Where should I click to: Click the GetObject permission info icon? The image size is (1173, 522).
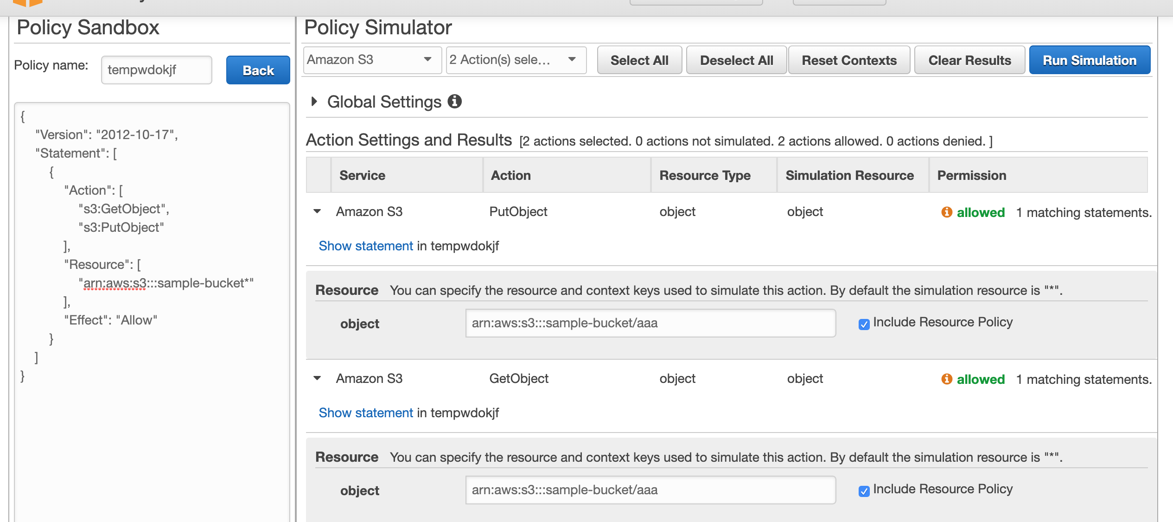coord(946,379)
